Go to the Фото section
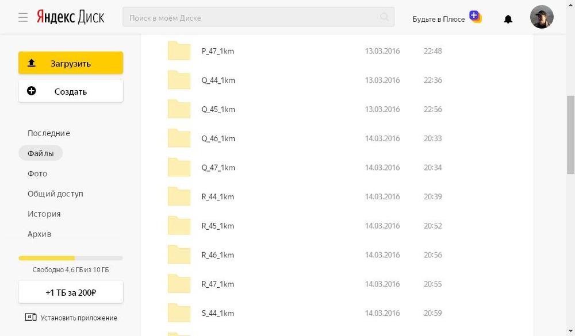The width and height of the screenshot is (575, 336). coord(37,173)
